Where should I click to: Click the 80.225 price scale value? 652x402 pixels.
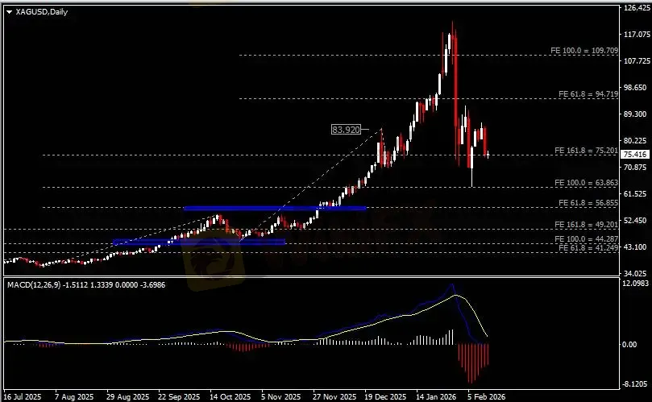point(634,140)
